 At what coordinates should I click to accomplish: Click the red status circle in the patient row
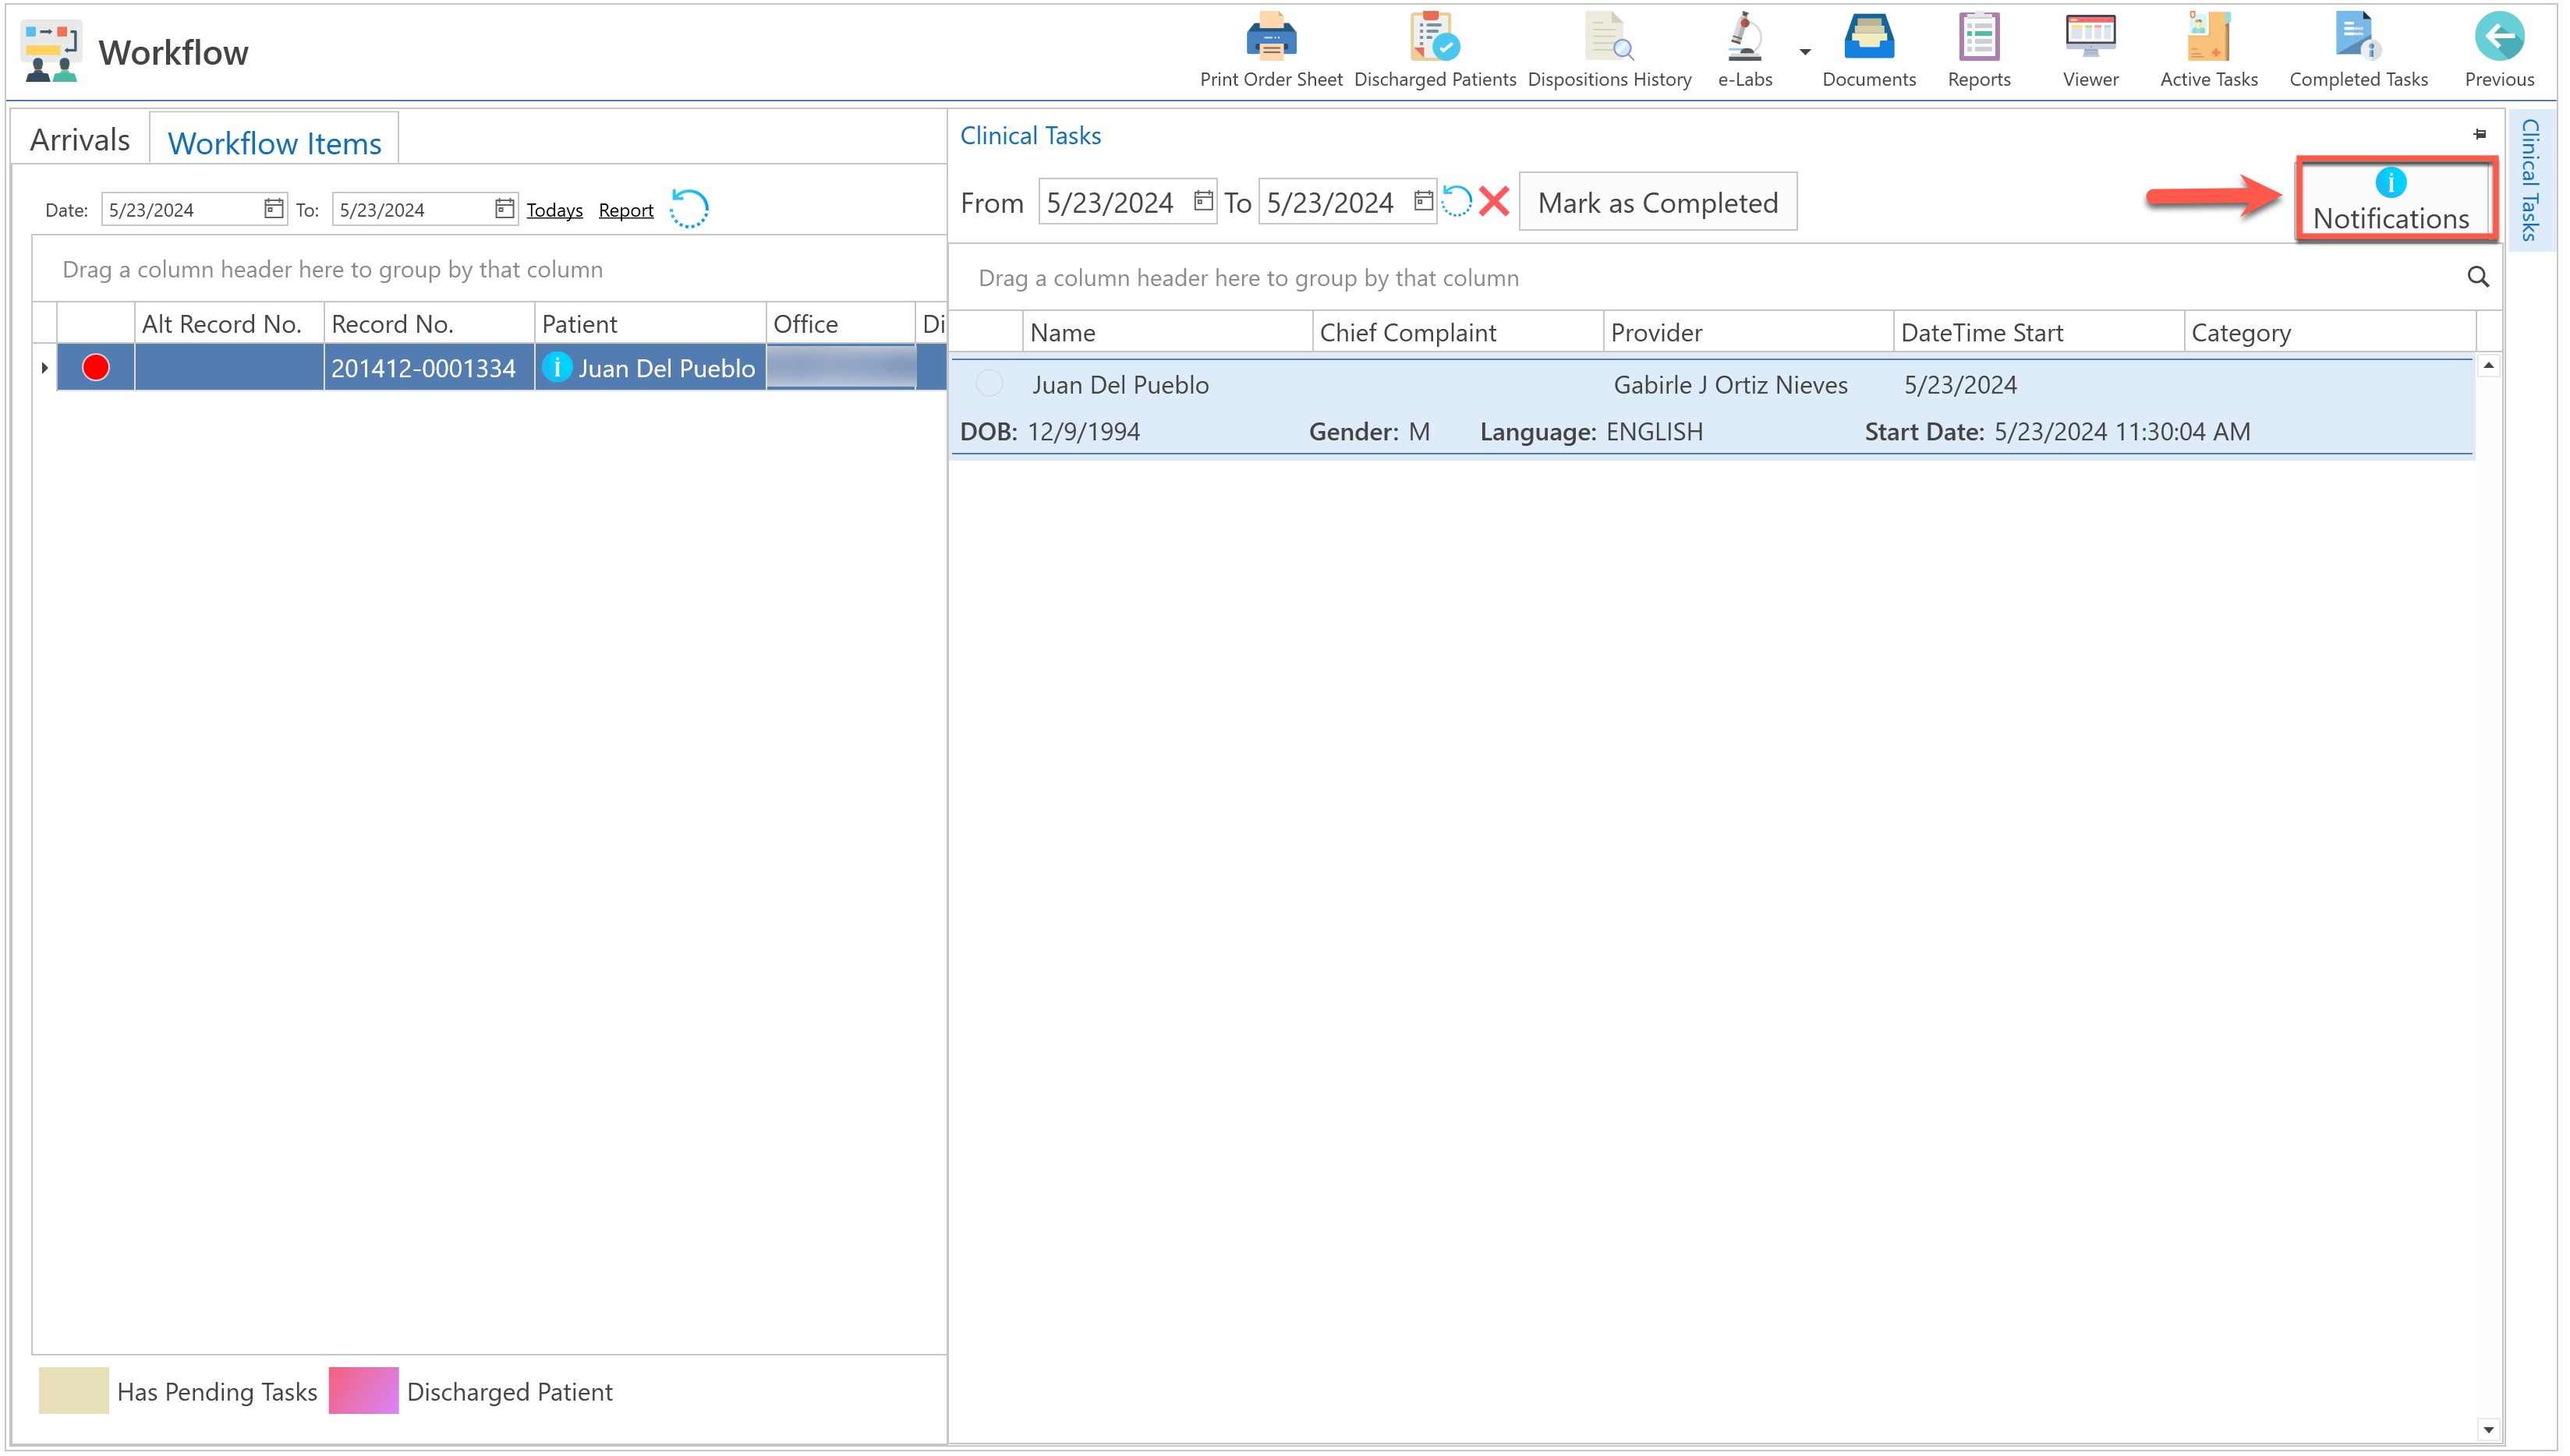pos(96,368)
